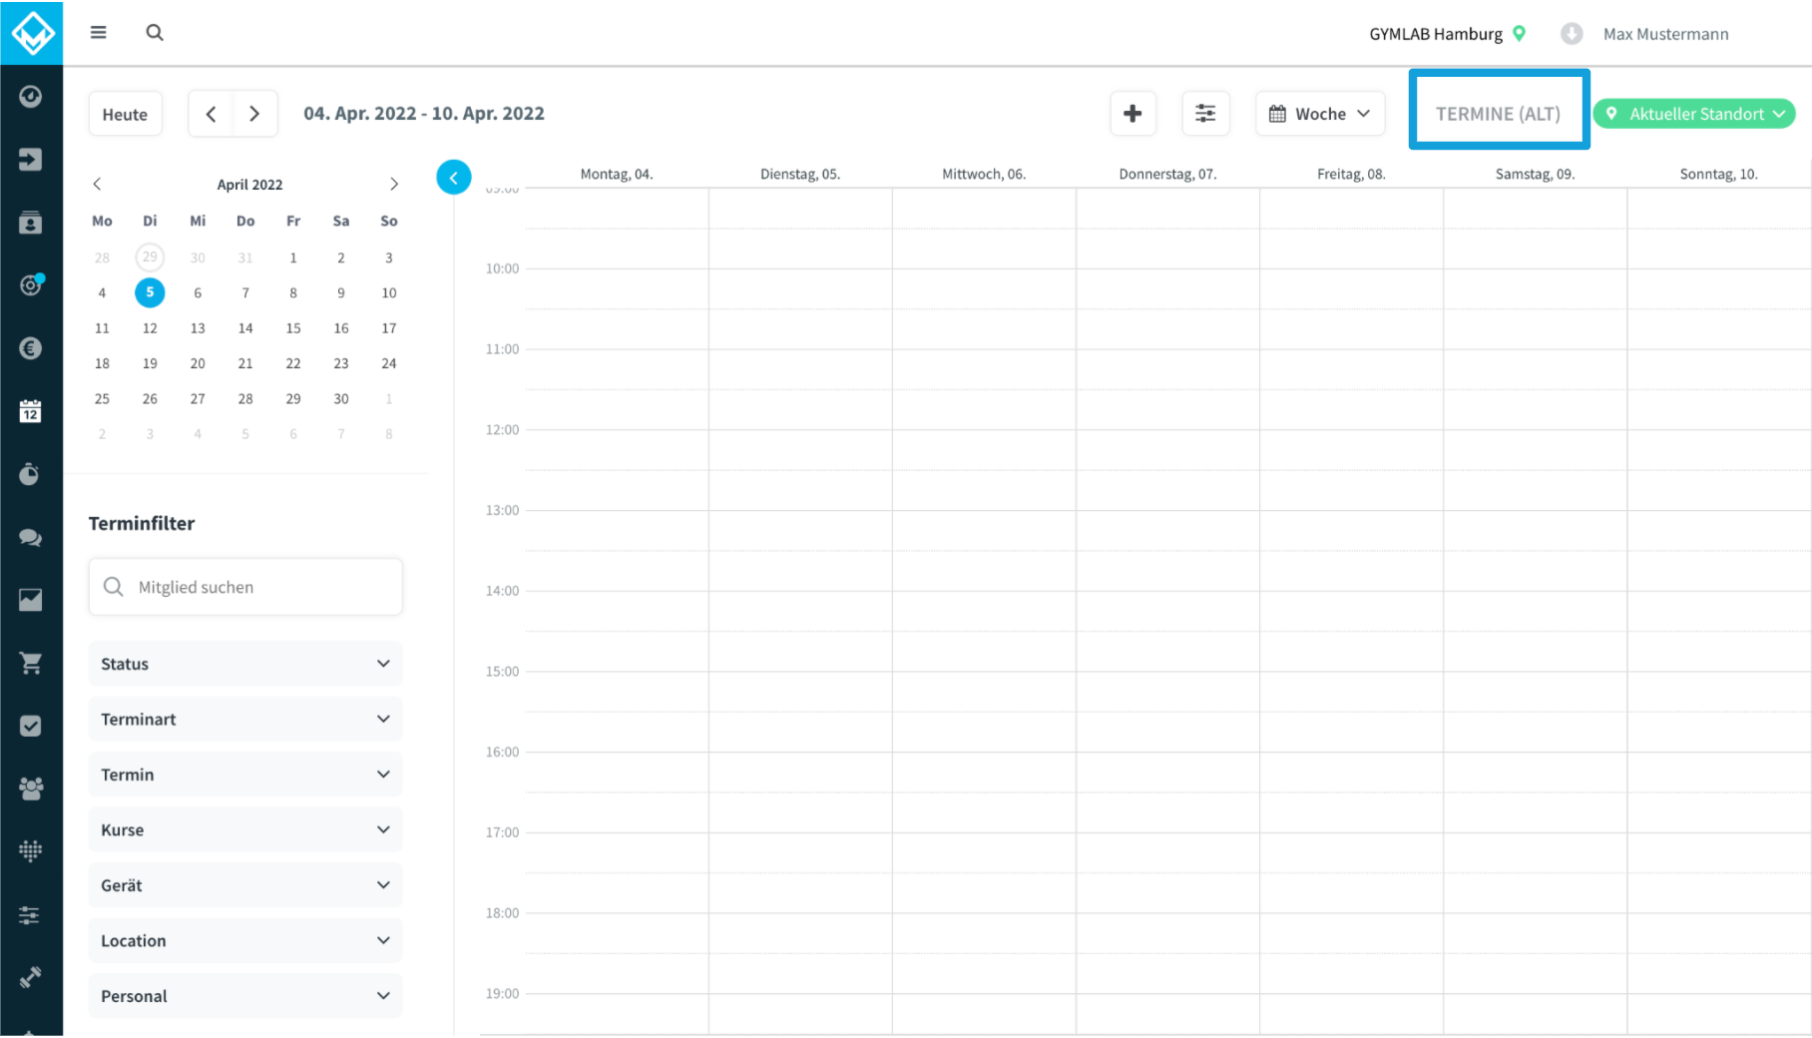The width and height of the screenshot is (1812, 1038).
Task: Click the Heute button
Action: [x=125, y=114]
